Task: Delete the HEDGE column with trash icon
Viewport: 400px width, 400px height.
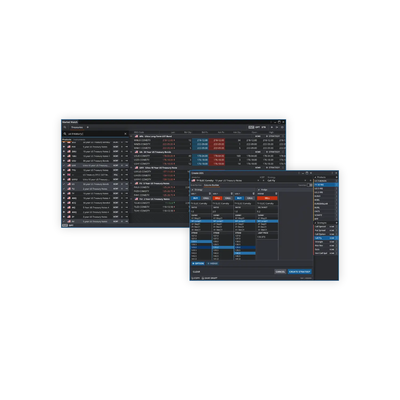Action: (276, 194)
